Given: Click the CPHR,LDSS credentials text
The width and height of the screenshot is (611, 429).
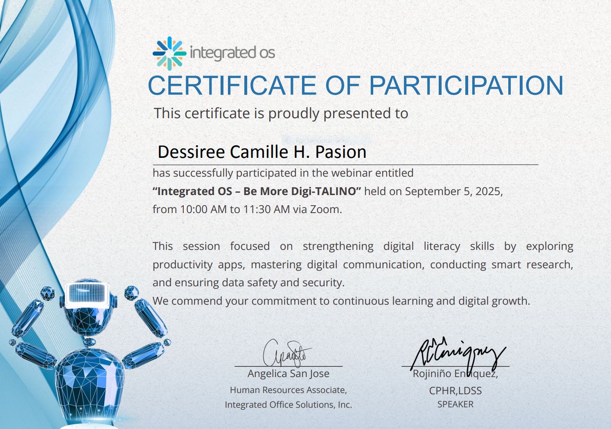Looking at the screenshot, I should point(455,391).
